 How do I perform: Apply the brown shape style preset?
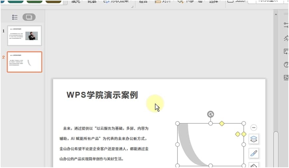click(x=54, y=1)
